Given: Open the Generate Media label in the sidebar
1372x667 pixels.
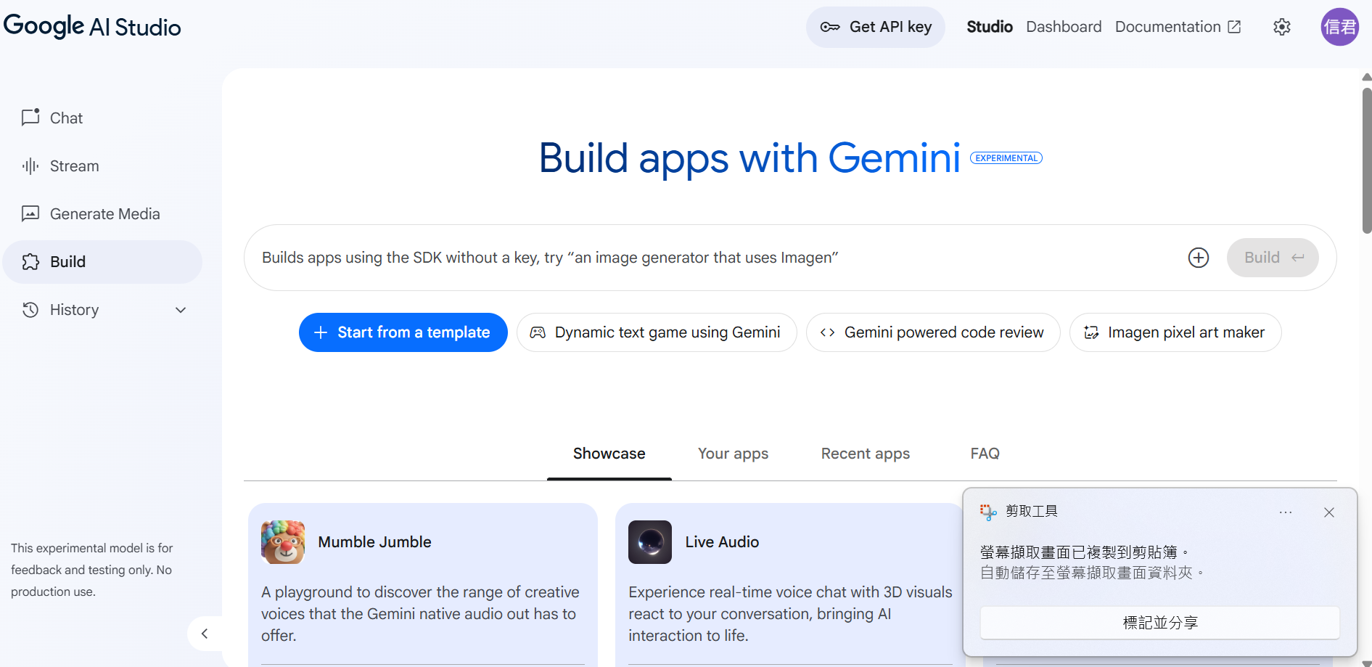Looking at the screenshot, I should (x=105, y=214).
